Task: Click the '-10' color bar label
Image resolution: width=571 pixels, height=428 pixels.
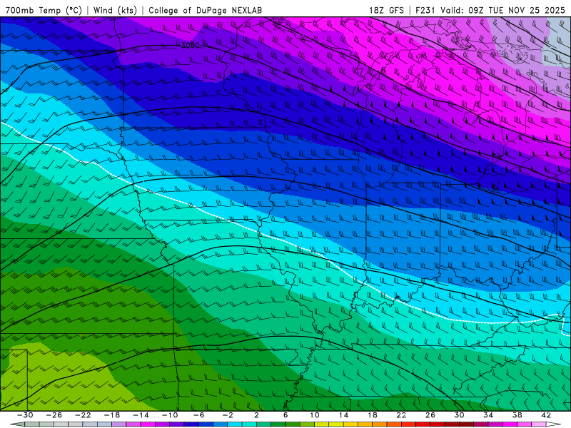Action: (170, 415)
